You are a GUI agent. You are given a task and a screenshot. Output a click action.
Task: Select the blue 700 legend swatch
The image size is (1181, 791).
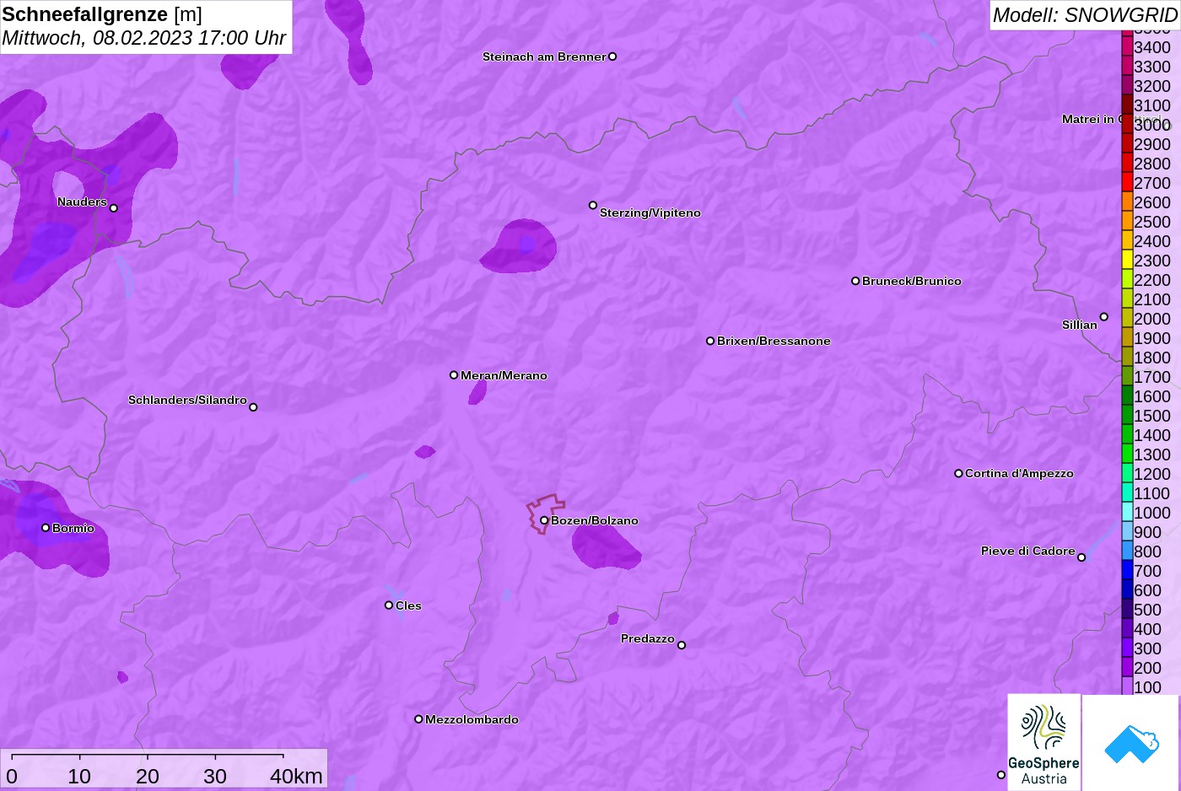1127,570
